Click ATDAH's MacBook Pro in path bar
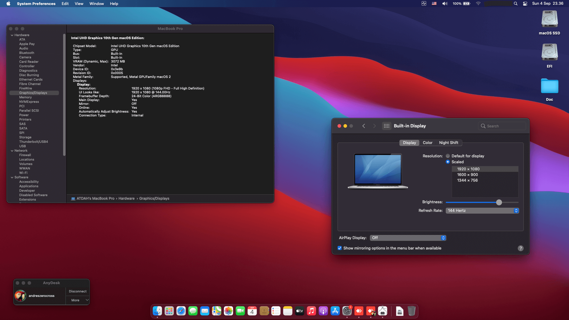This screenshot has width=569, height=320. tap(95, 199)
